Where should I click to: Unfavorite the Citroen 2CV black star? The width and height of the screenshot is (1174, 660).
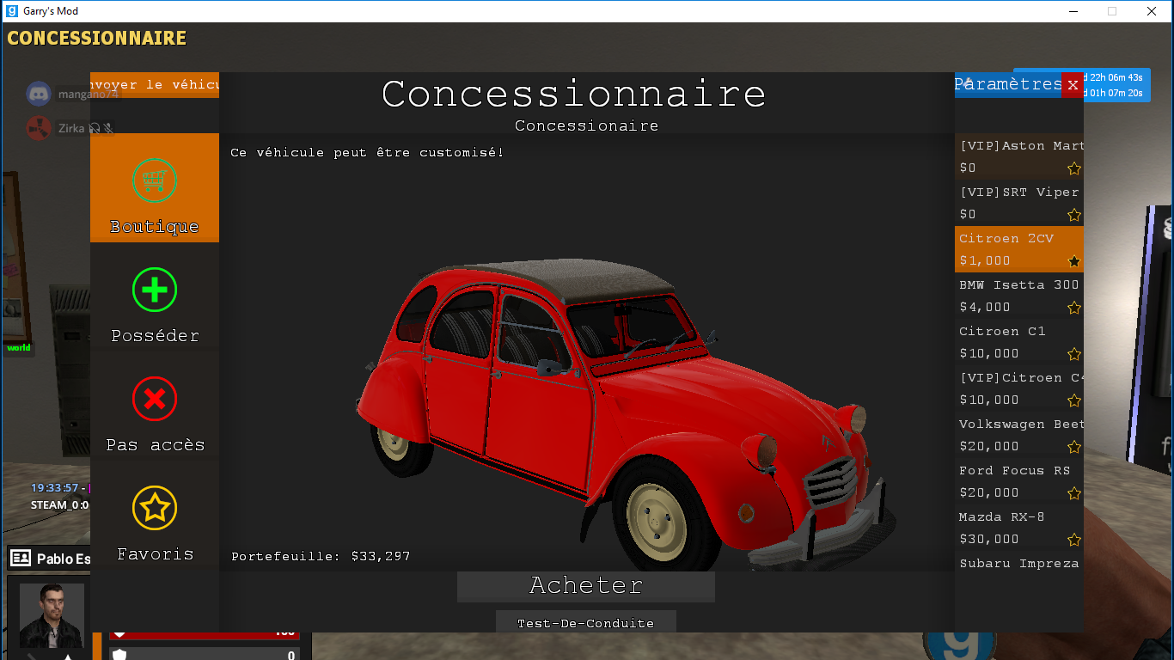[x=1073, y=261]
